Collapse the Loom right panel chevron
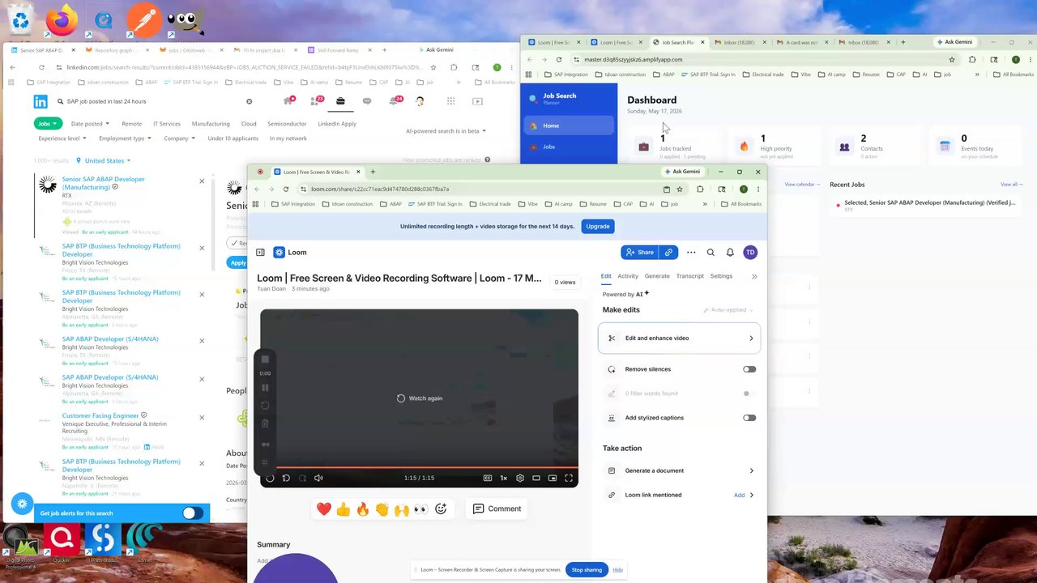 [754, 276]
